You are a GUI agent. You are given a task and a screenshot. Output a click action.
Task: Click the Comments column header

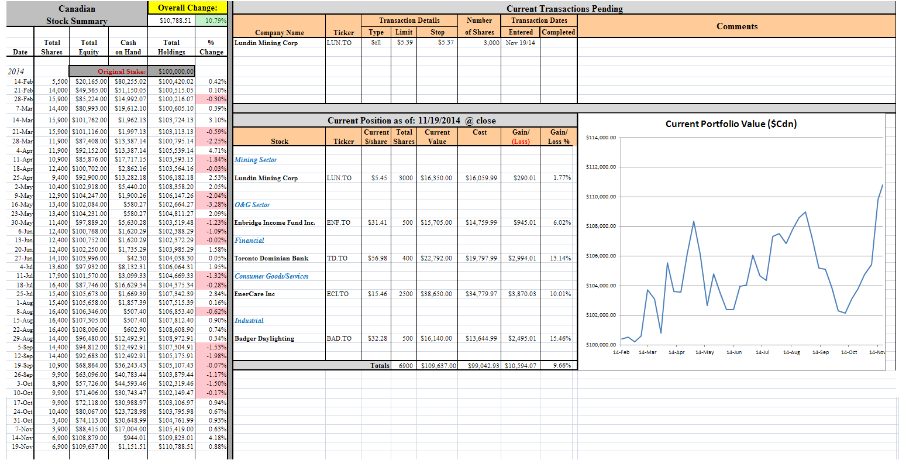[x=737, y=26]
